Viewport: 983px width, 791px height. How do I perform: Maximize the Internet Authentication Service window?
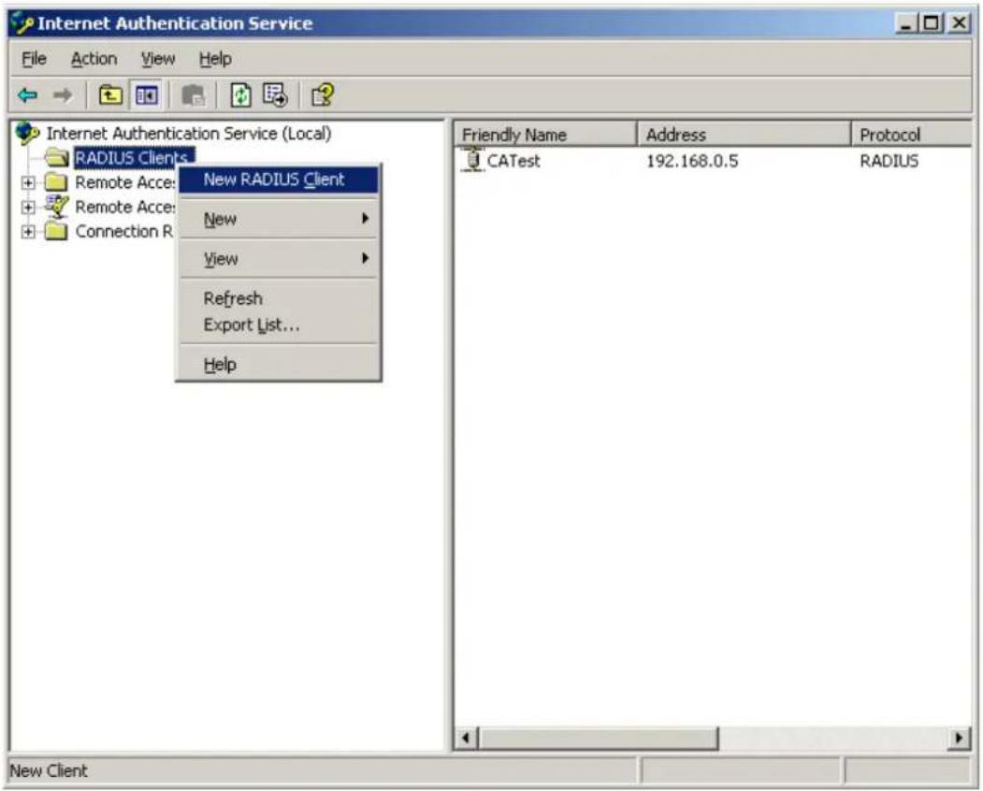coord(931,23)
